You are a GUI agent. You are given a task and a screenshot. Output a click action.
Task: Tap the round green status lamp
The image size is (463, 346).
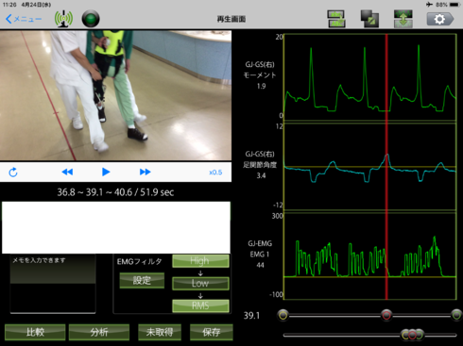pos(91,19)
